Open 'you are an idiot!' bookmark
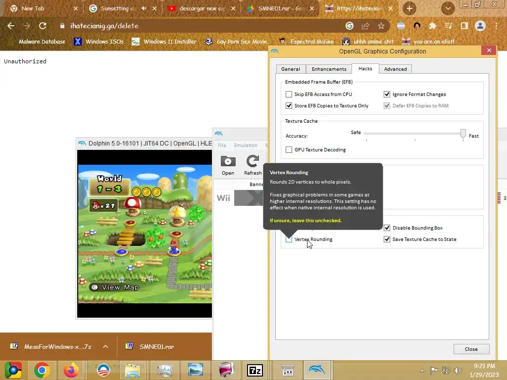Screen dimensions: 507x380 point(428,42)
